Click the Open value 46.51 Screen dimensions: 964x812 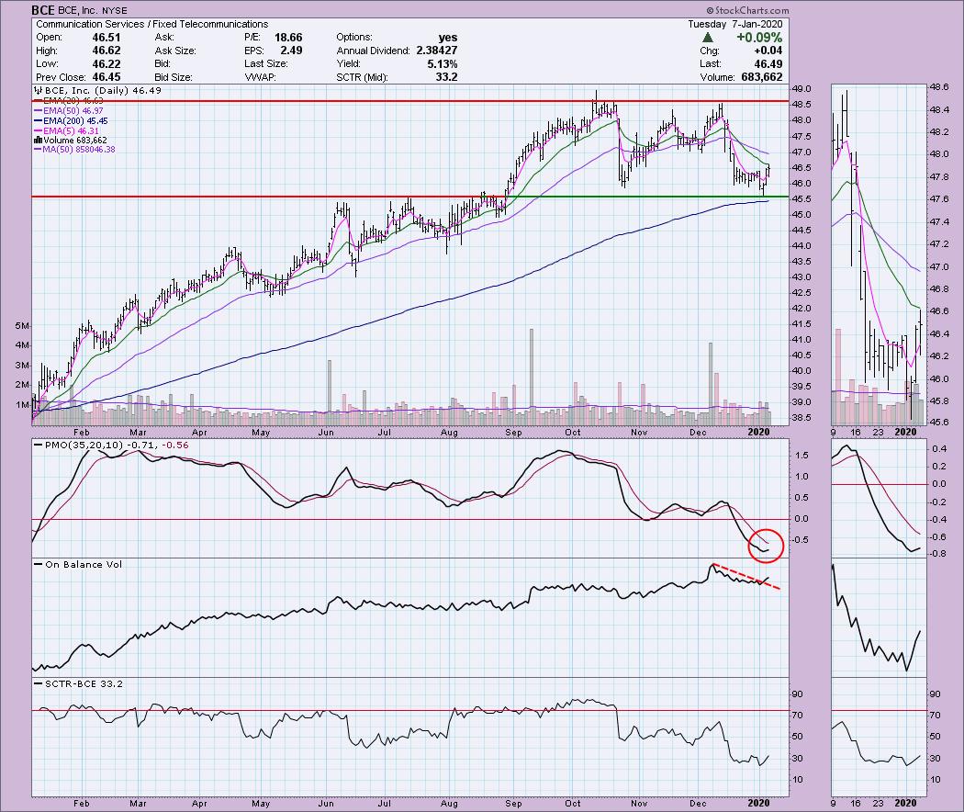pyautogui.click(x=106, y=38)
